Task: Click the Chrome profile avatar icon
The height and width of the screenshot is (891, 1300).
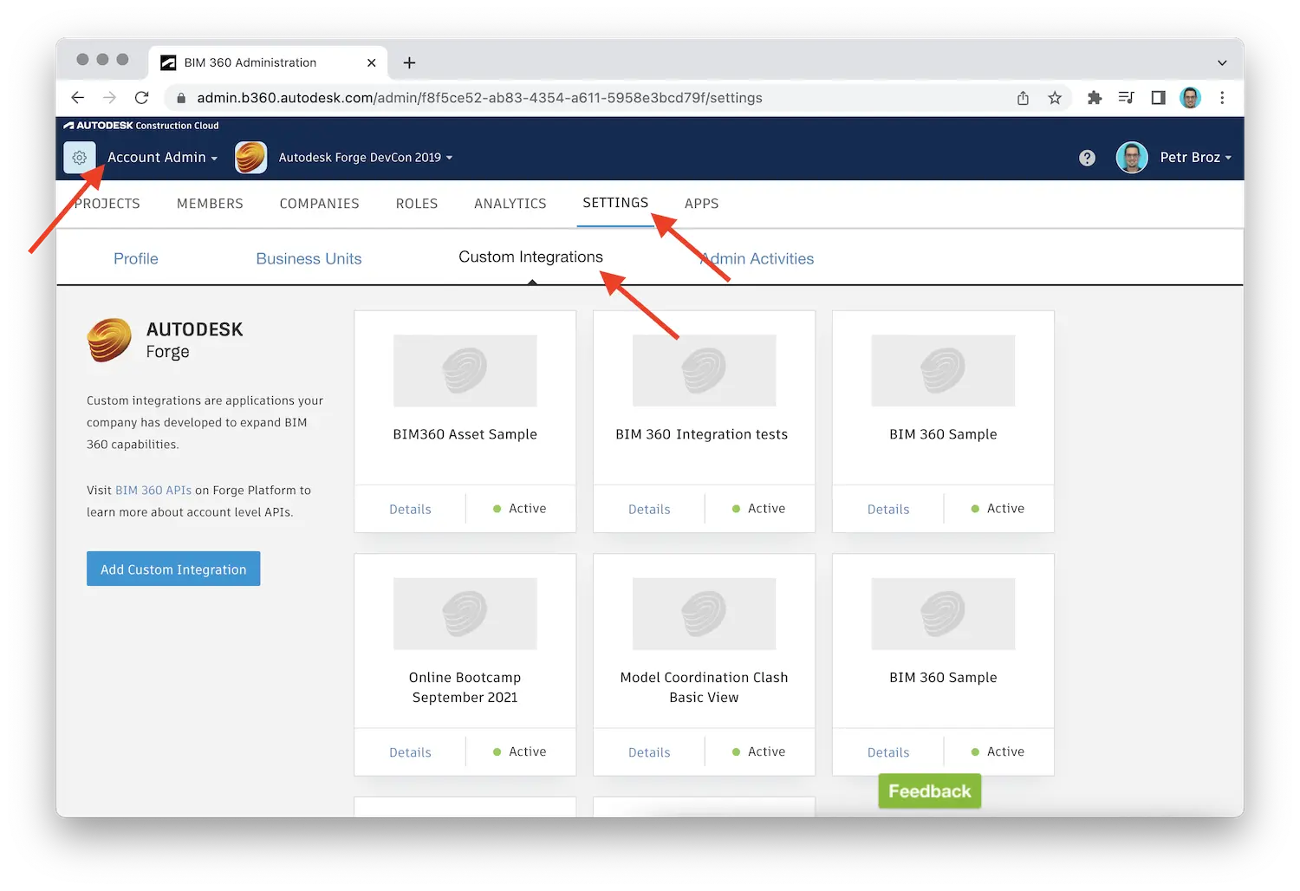Action: click(x=1190, y=98)
